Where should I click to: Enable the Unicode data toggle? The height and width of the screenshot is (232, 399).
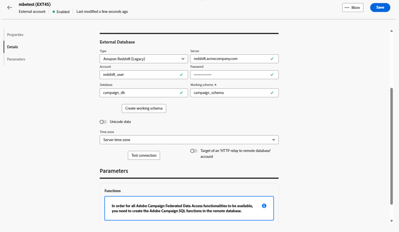pos(103,122)
